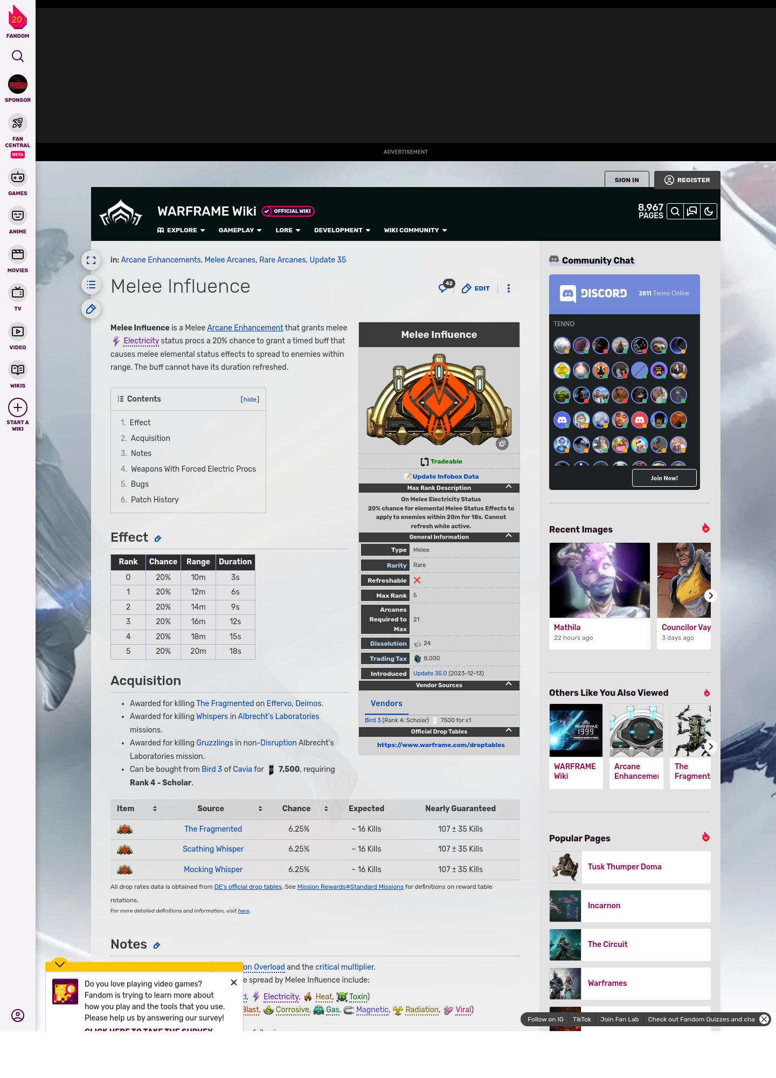This screenshot has width=776, height=1078.
Task: Open the Lore dropdown menu
Action: [x=288, y=230]
